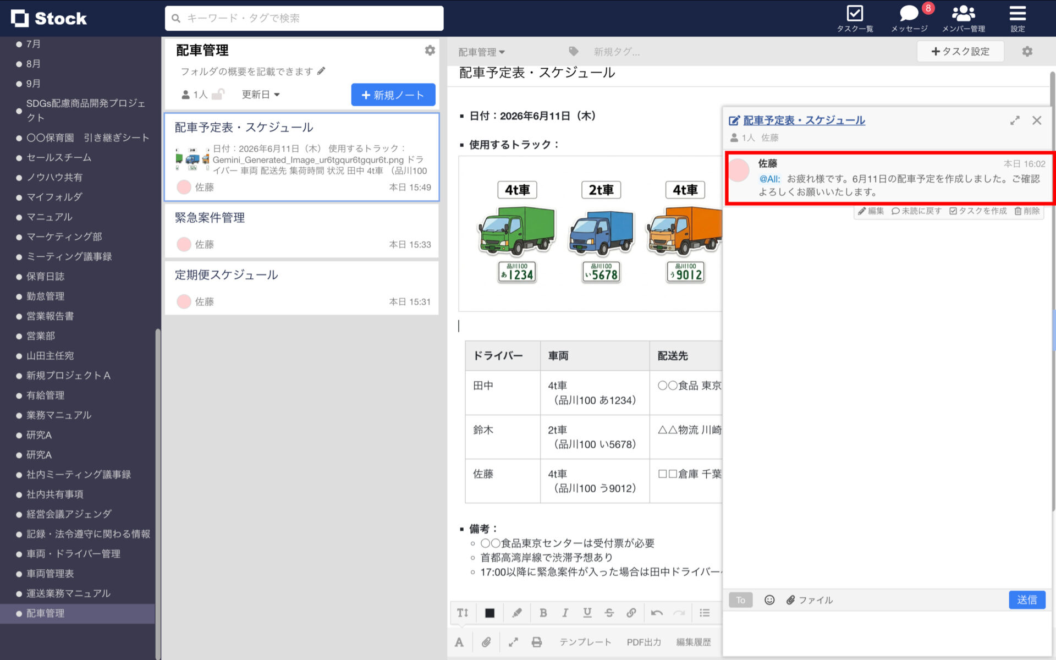Open sidebar folder 営業報告書
The width and height of the screenshot is (1056, 660).
pyautogui.click(x=50, y=316)
